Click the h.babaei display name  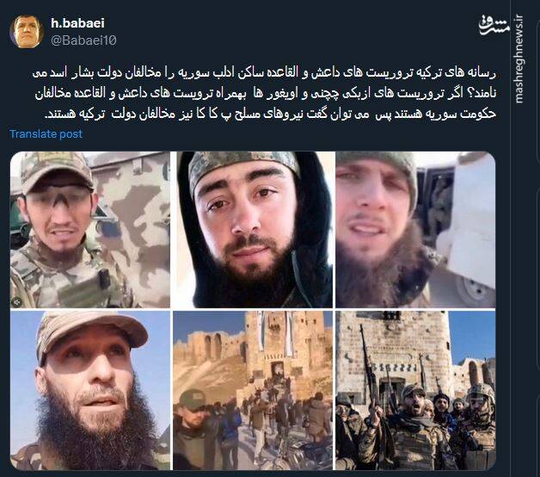point(77,23)
